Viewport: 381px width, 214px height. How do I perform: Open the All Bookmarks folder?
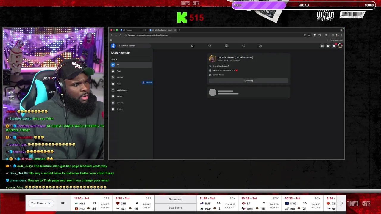pyautogui.click(x=336, y=40)
